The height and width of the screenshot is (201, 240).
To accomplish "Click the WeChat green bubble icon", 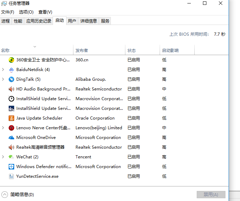I will click(11, 157).
